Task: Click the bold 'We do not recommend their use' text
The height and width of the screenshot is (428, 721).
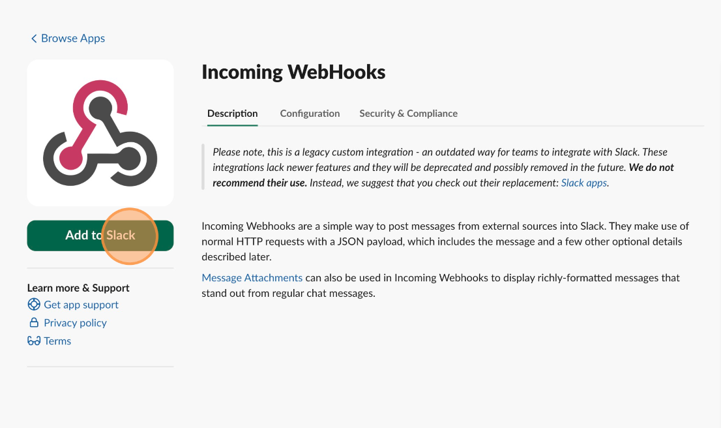Action: pyautogui.click(x=443, y=175)
